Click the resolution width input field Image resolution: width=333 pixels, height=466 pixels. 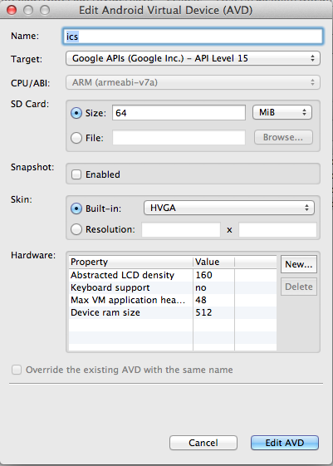pos(181,230)
